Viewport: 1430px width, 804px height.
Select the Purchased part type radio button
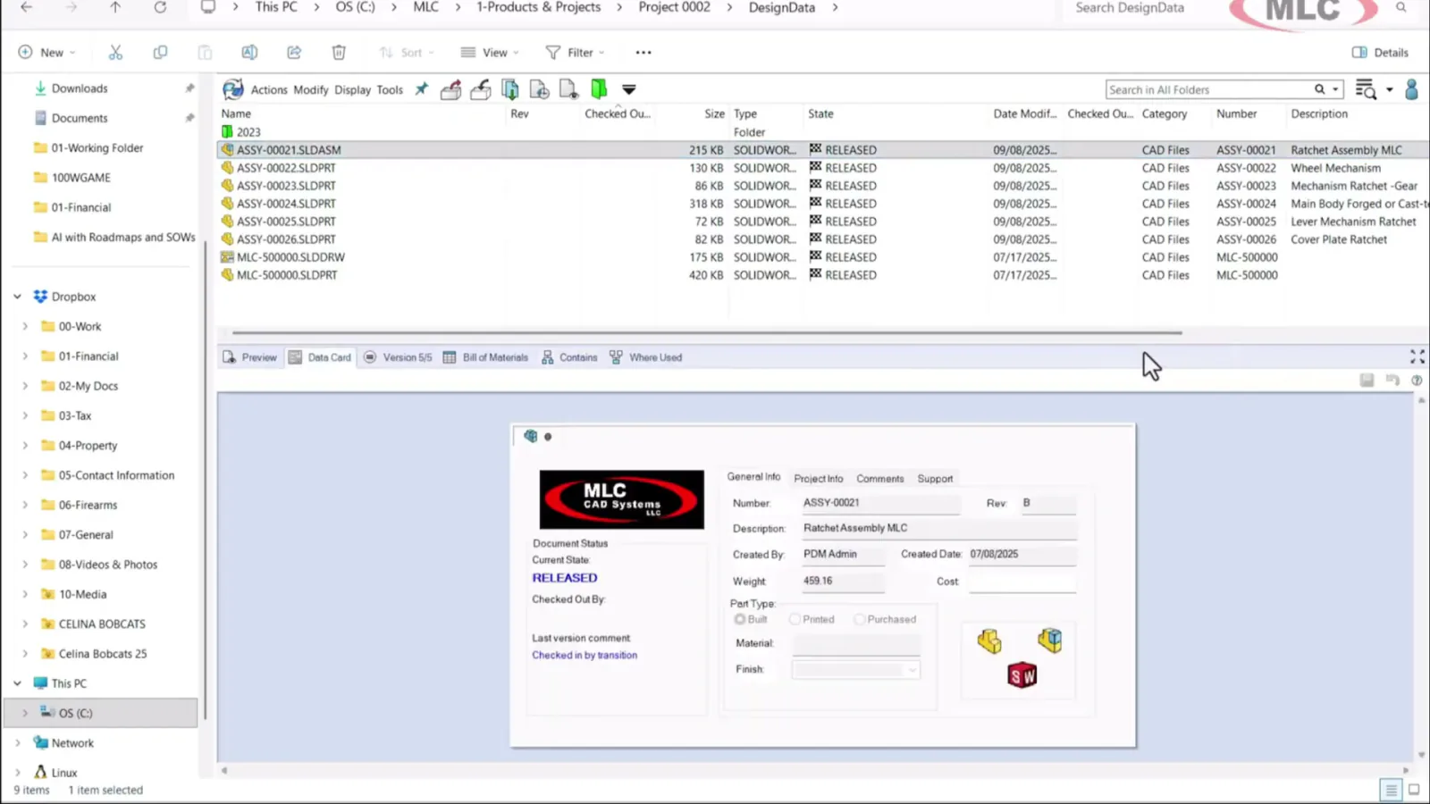click(x=860, y=619)
